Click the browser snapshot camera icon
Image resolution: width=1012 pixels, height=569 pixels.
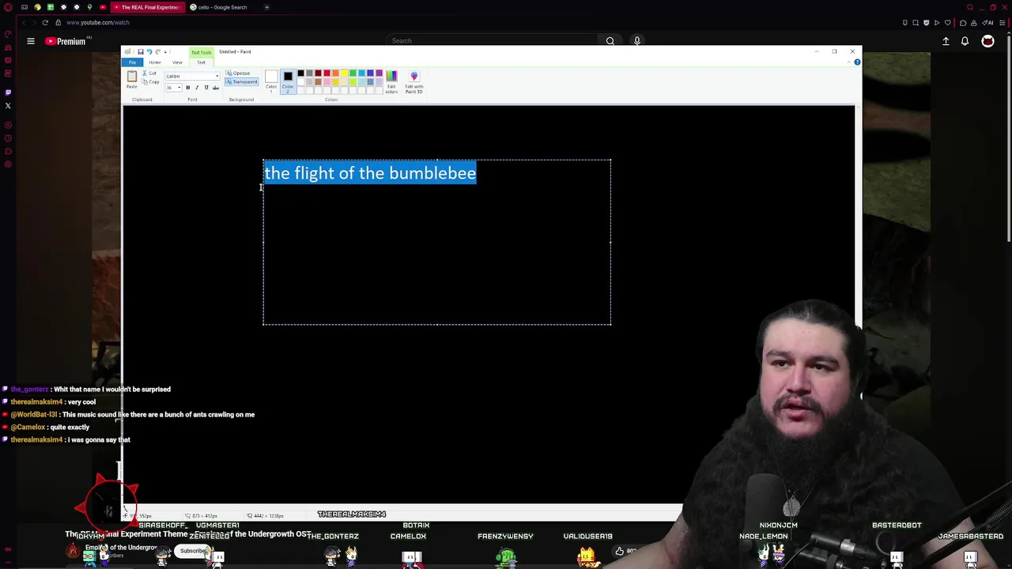(x=916, y=22)
